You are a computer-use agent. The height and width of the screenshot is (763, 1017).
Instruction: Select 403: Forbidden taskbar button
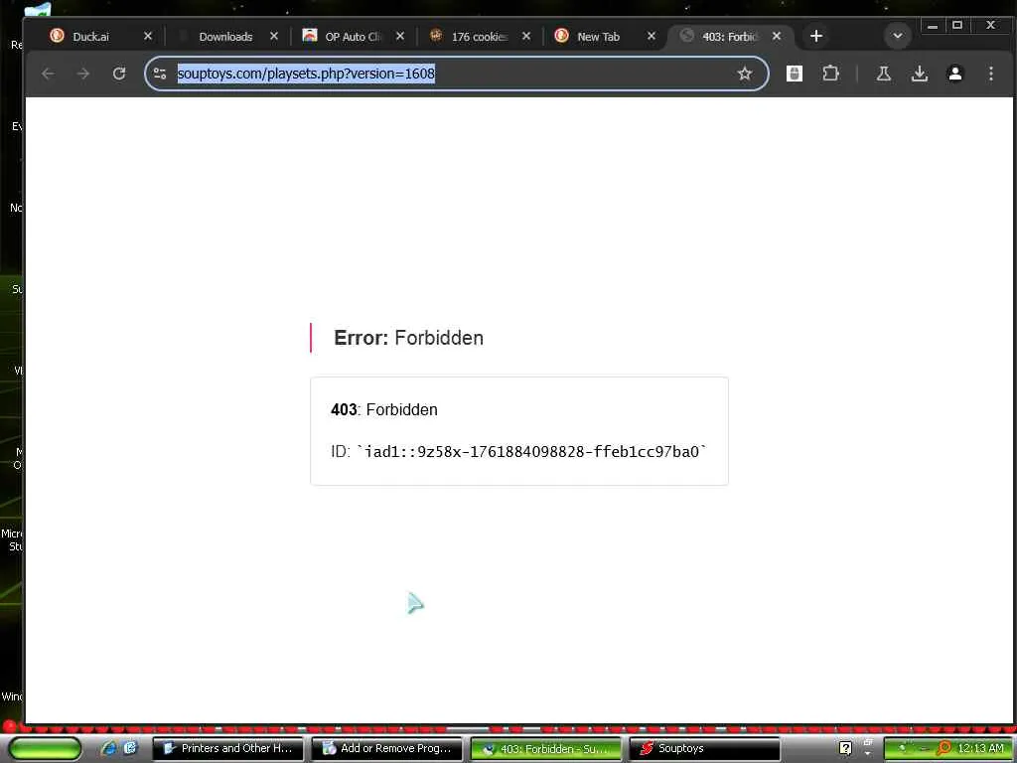pyautogui.click(x=545, y=749)
